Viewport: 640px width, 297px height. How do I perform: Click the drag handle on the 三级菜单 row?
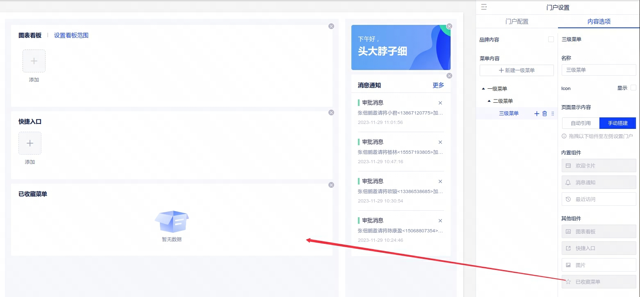(x=552, y=114)
